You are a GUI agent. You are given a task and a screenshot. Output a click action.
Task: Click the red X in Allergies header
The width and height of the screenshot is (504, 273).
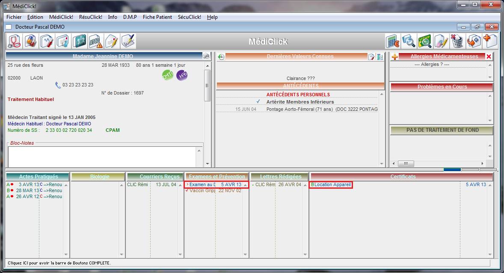489,56
